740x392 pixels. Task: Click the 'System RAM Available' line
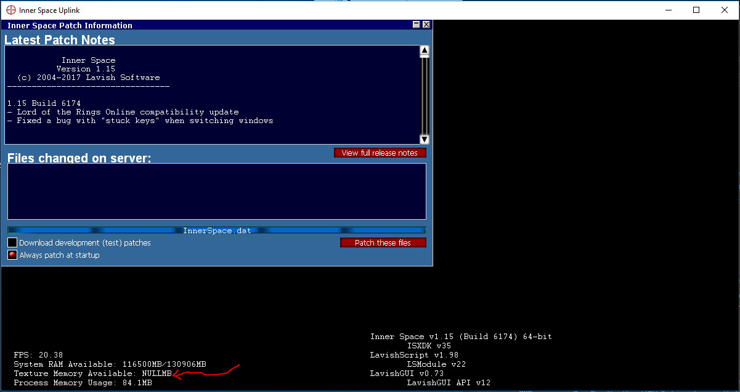click(x=110, y=364)
